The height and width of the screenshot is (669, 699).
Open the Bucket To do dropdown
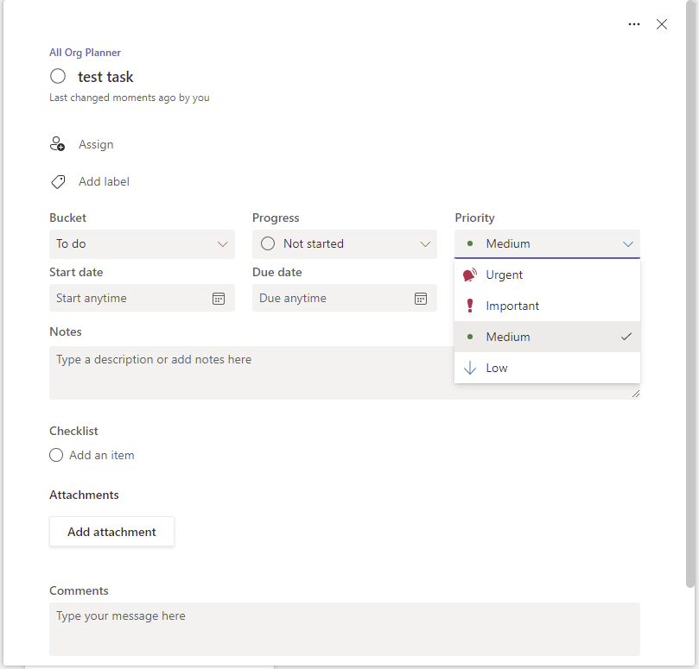coord(142,244)
